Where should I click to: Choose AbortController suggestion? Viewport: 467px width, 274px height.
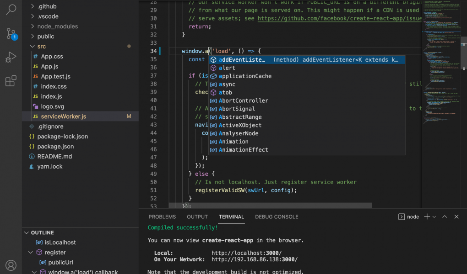pyautogui.click(x=307, y=101)
